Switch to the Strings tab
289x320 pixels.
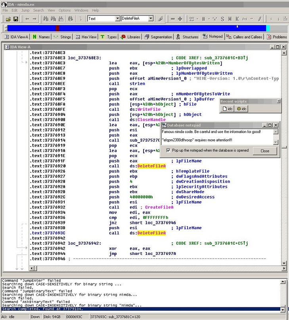click(62, 37)
